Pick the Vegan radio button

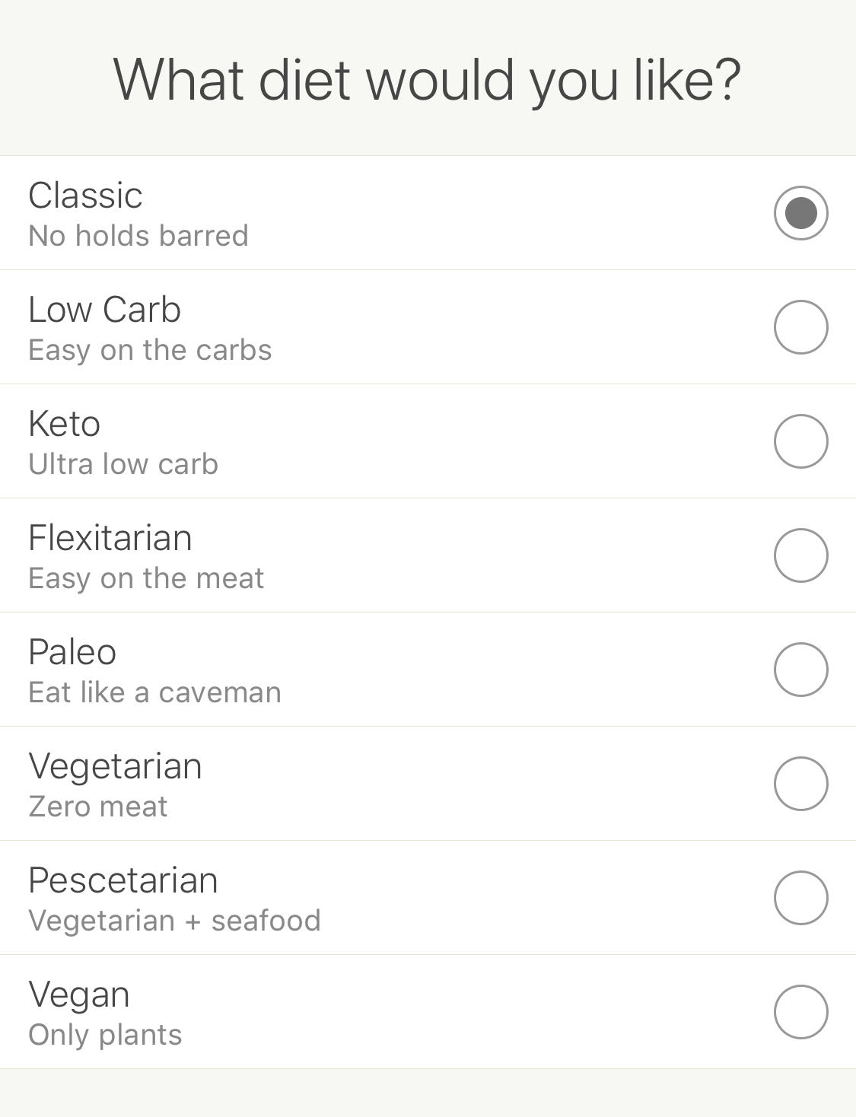point(800,1012)
